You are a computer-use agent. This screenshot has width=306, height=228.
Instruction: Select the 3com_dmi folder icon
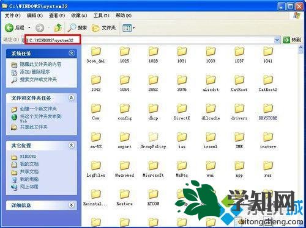coord(96,51)
